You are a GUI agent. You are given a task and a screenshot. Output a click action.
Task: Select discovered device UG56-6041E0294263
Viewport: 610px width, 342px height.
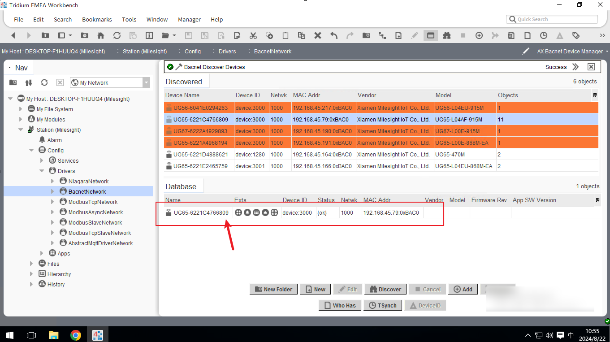tap(381, 108)
